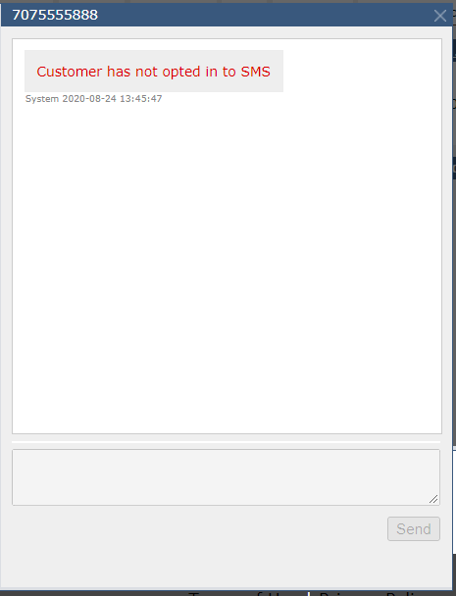Click the word 'Customer' in warning message
The image size is (456, 596).
click(70, 72)
